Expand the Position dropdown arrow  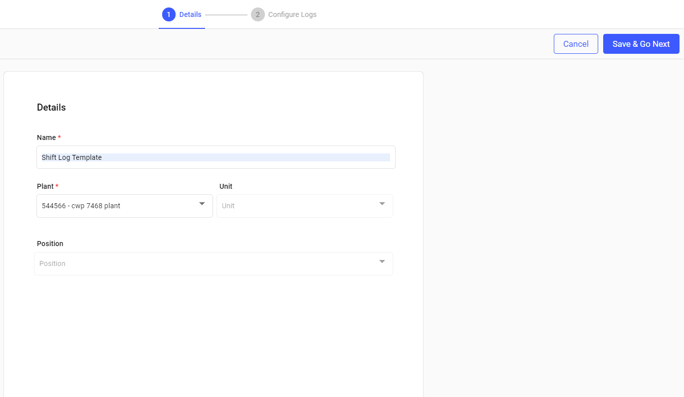(x=382, y=262)
